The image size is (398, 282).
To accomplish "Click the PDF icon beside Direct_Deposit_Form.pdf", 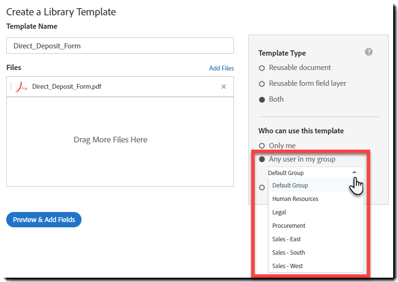I will [x=21, y=87].
